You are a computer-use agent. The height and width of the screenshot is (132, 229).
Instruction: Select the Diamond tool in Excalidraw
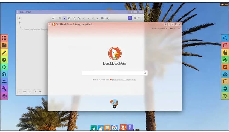click(x=74, y=19)
